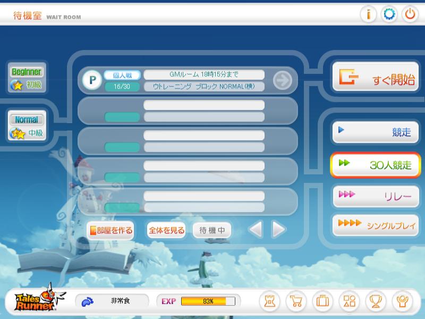Click the power exit icon
Screen dimensions: 425x319
(410, 14)
